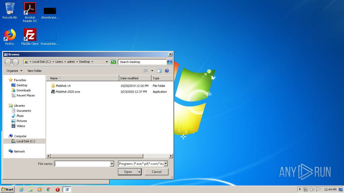Viewport: 344px width, 193px height.
Task: Click the Search Desktop field
Action: click(x=142, y=62)
